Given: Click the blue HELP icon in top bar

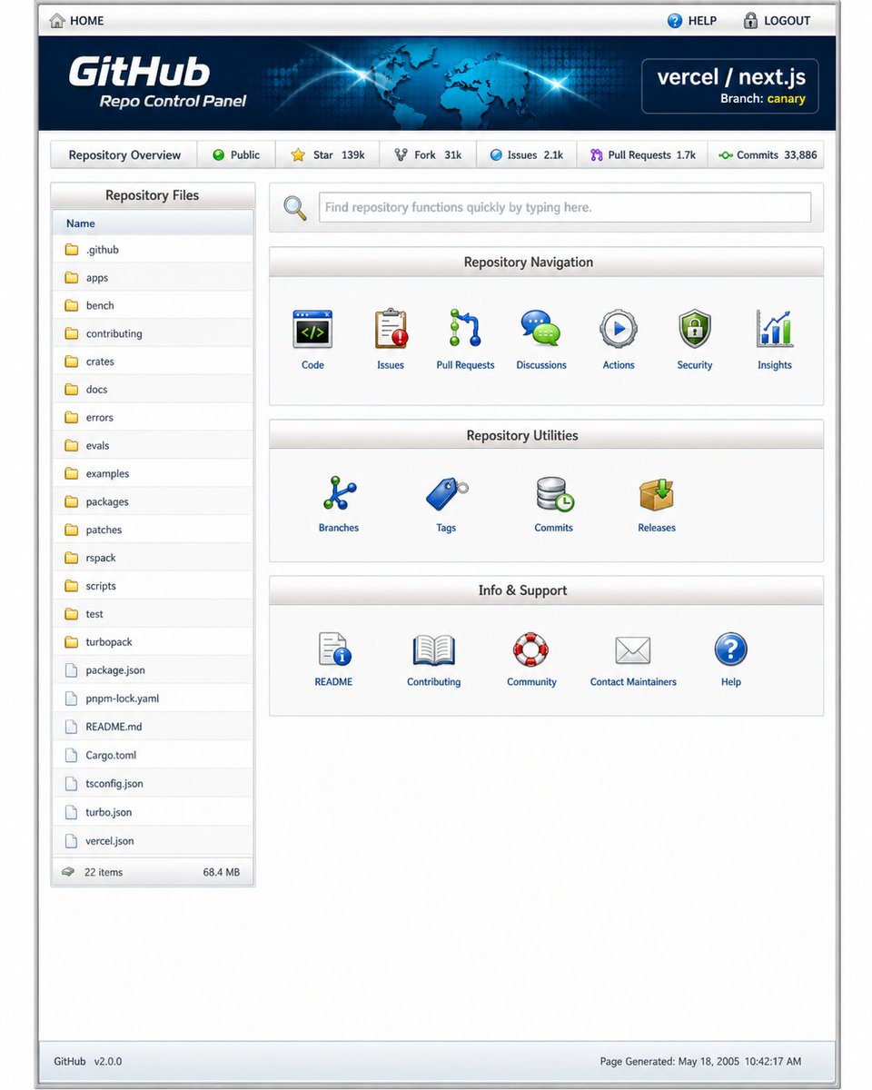Looking at the screenshot, I should (x=675, y=20).
